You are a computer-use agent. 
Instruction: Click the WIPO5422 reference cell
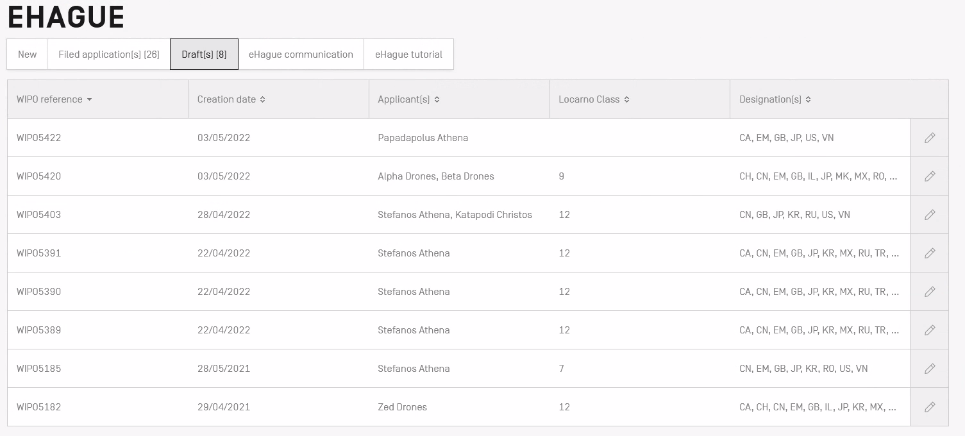(x=39, y=138)
